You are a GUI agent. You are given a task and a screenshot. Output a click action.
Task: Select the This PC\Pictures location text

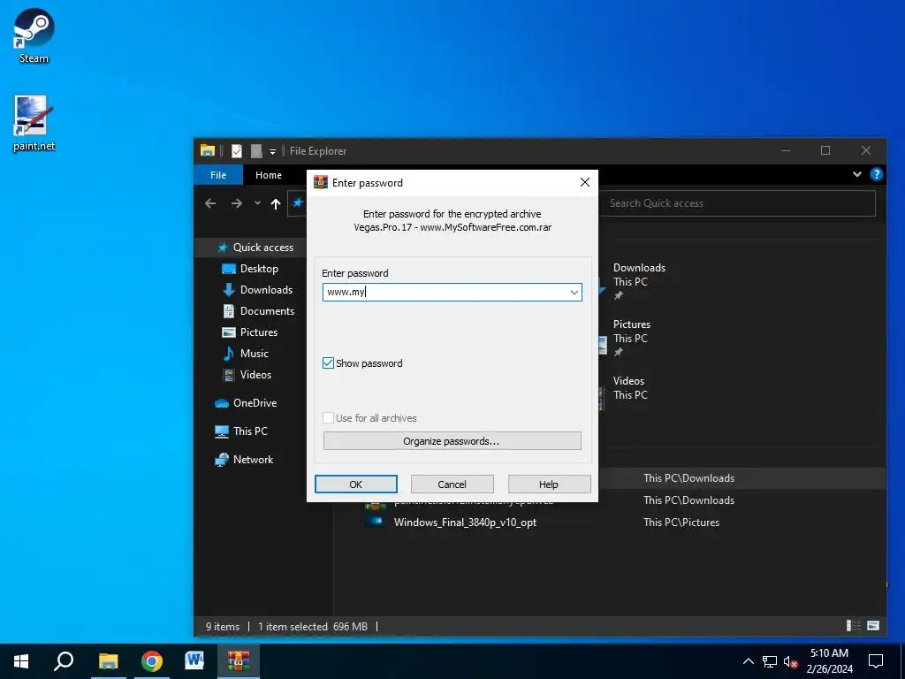coord(681,522)
